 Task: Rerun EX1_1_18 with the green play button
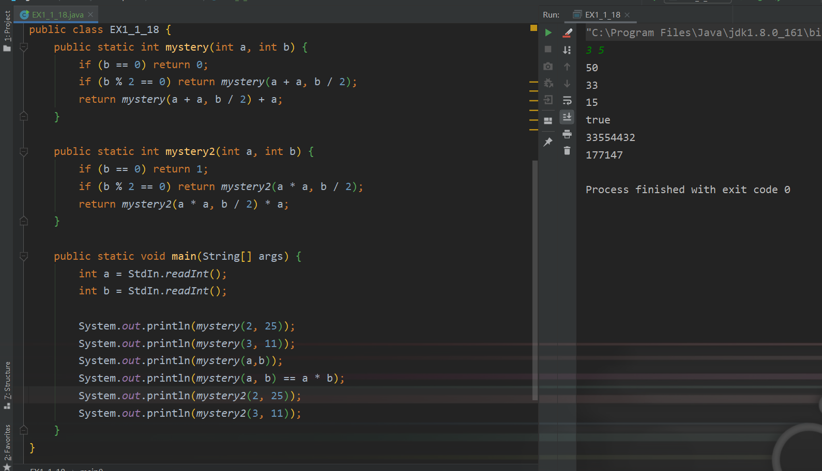pos(548,33)
